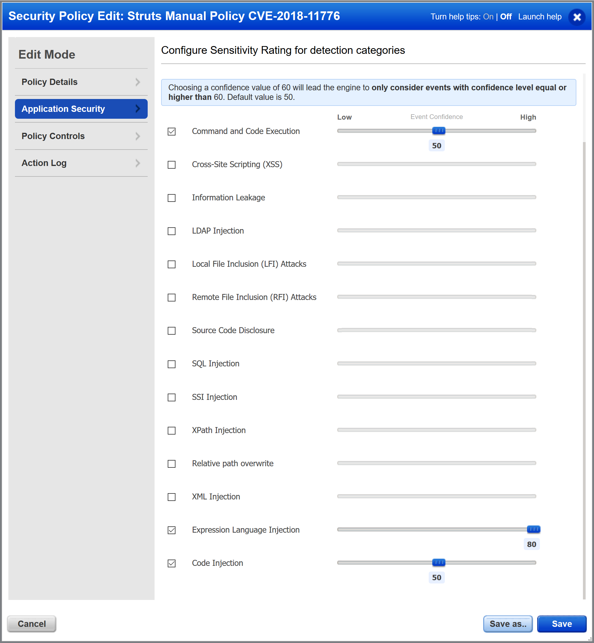Uncheck Expression Language Injection checkbox
This screenshot has height=643, width=594.
point(172,530)
